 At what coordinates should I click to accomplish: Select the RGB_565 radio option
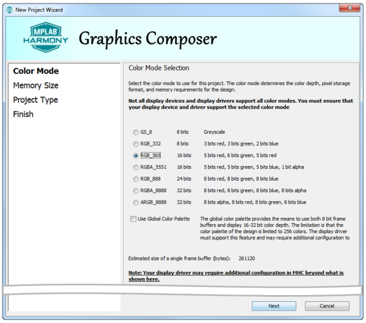[x=136, y=156]
